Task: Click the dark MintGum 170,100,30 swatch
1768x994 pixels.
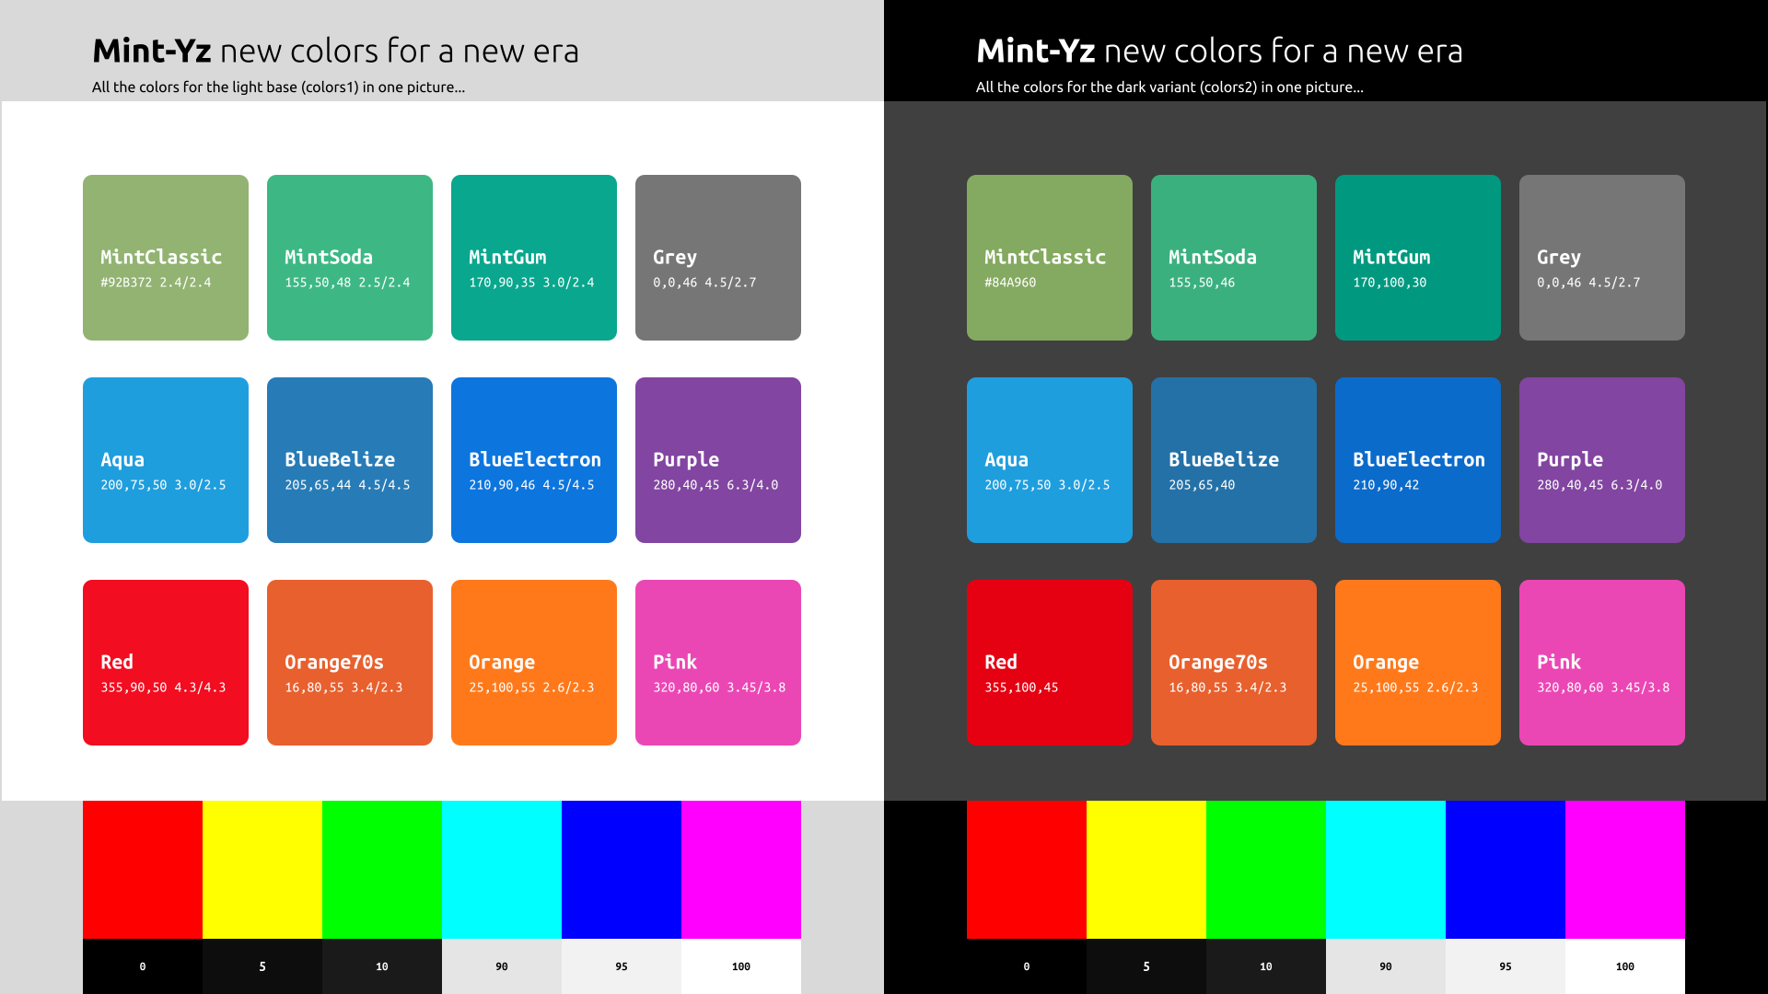Action: (1418, 258)
